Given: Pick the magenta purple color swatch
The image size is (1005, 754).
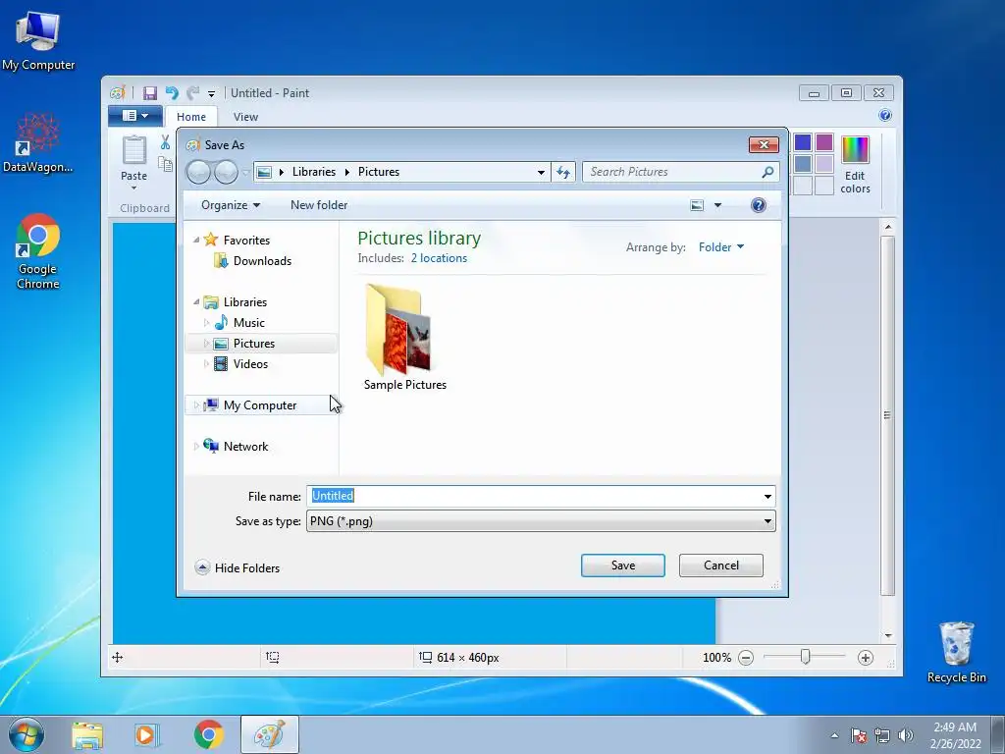Looking at the screenshot, I should [x=824, y=142].
